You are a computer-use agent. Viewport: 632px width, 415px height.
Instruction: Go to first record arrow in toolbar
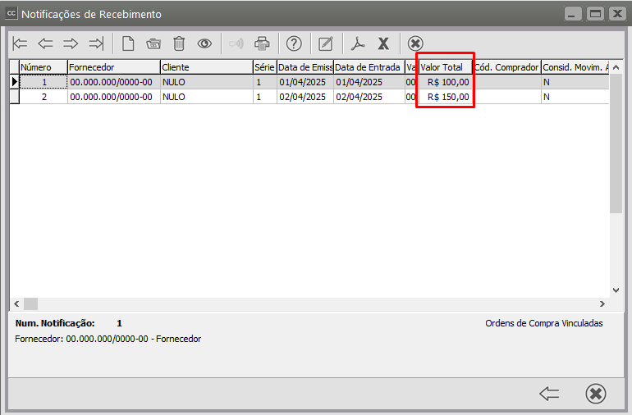point(21,43)
